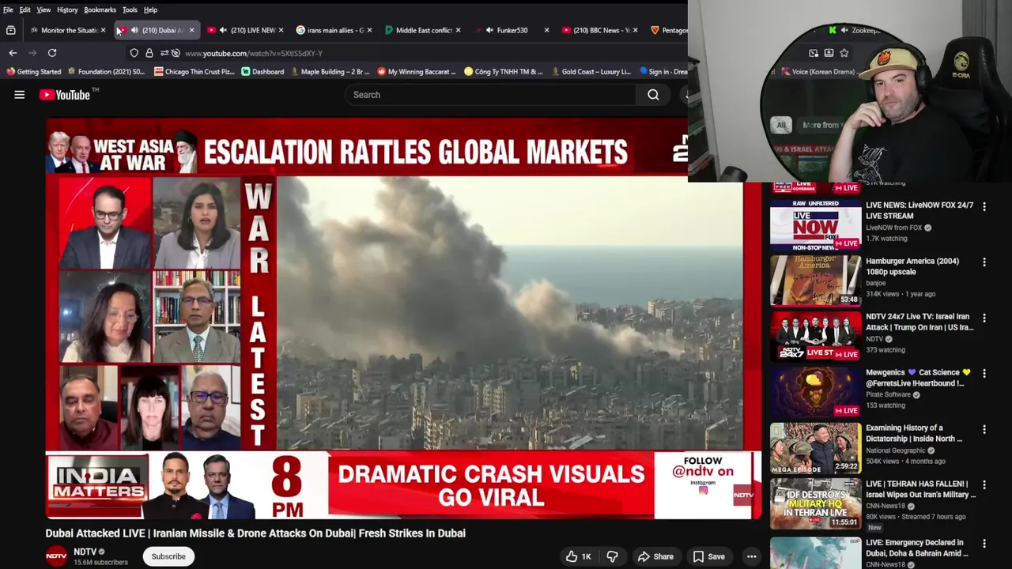Open the Chicago Thin Crust Pizza bookmark
Screen dimensions: 1012x569
[x=194, y=71]
